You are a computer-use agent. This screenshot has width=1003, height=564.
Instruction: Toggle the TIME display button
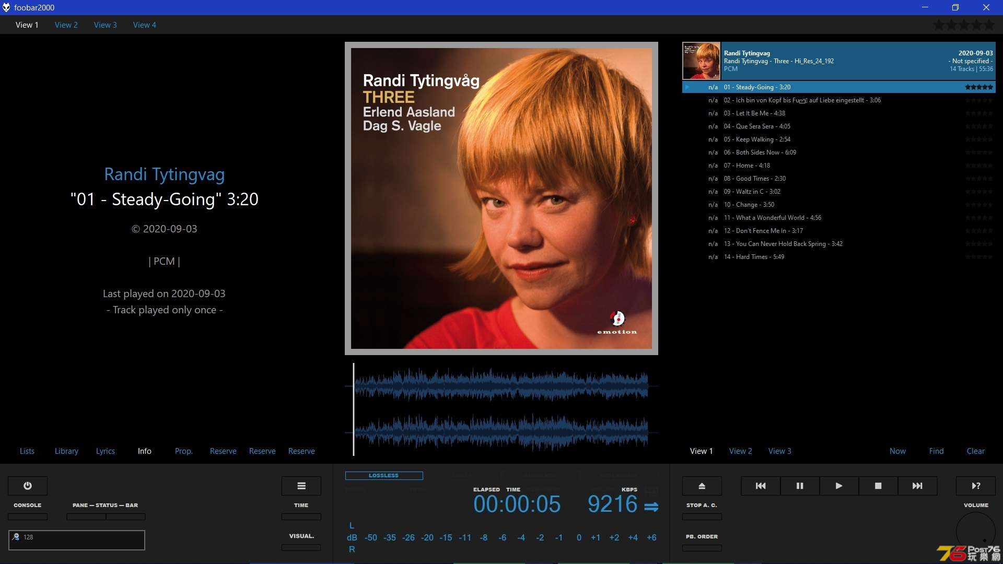tap(301, 516)
